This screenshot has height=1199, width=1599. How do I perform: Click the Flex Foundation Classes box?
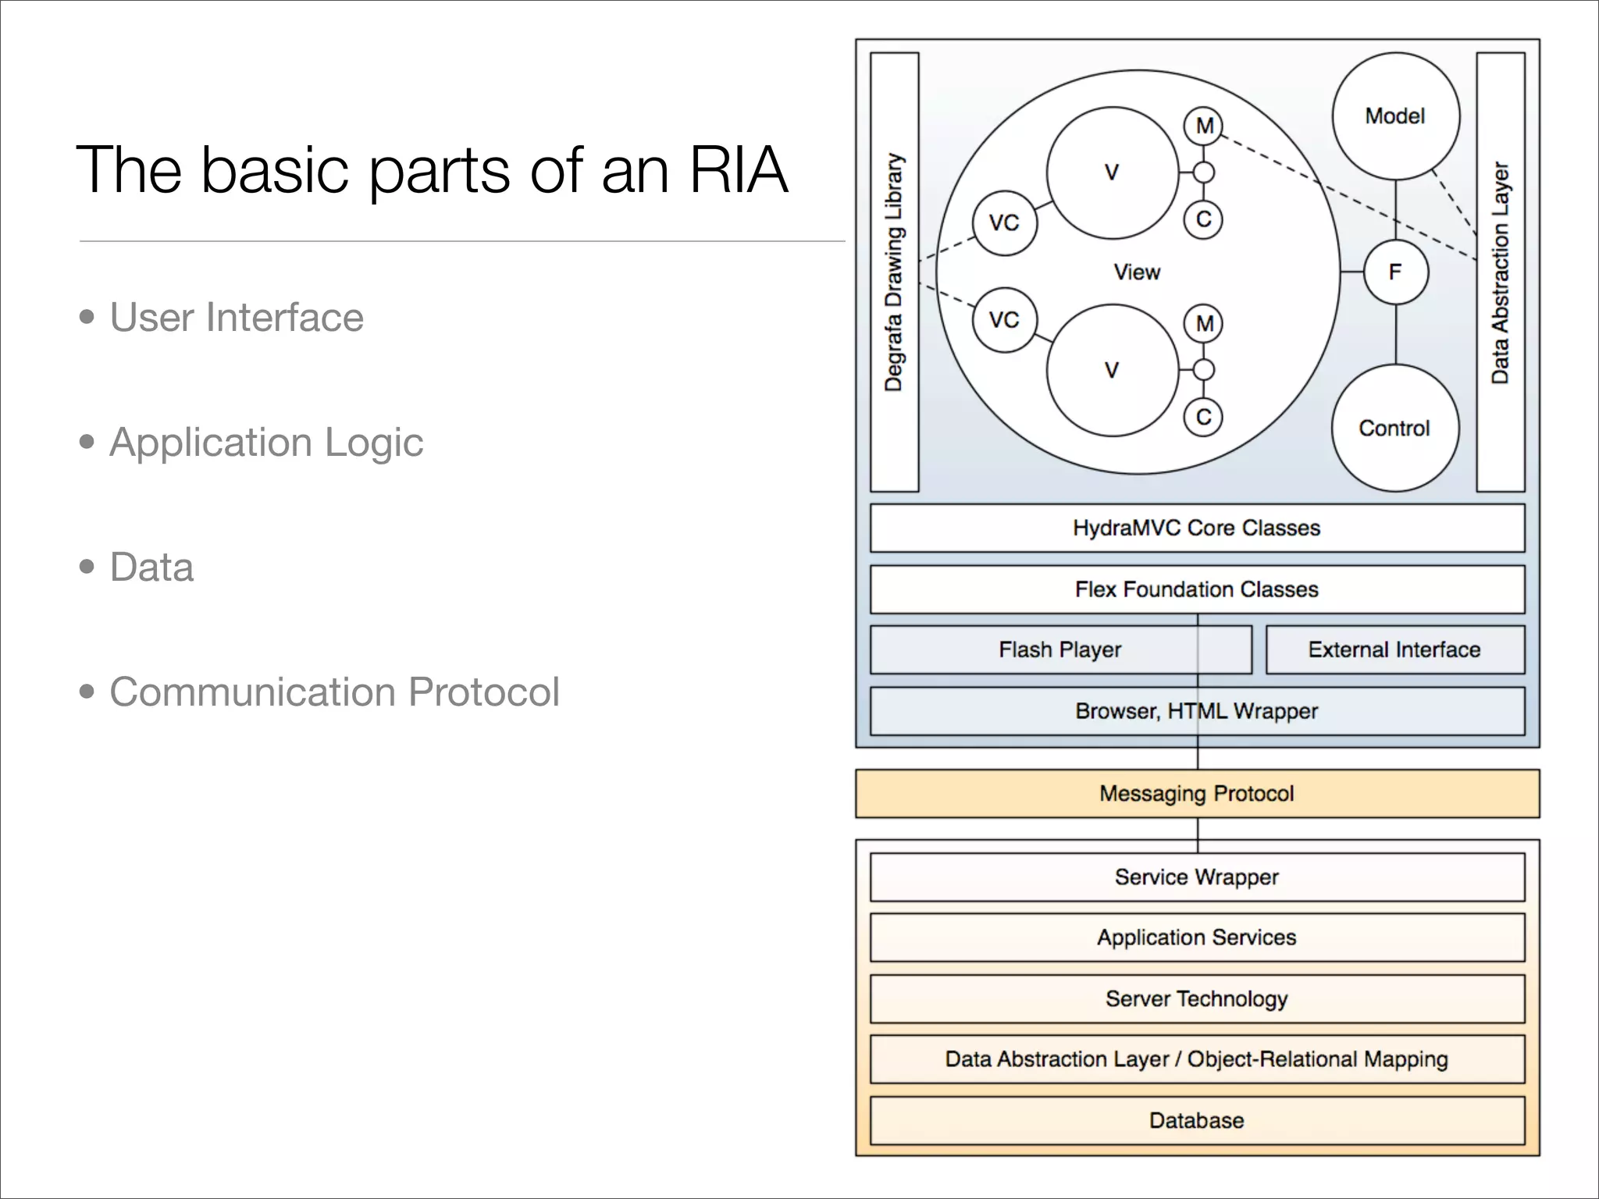pyautogui.click(x=1197, y=589)
